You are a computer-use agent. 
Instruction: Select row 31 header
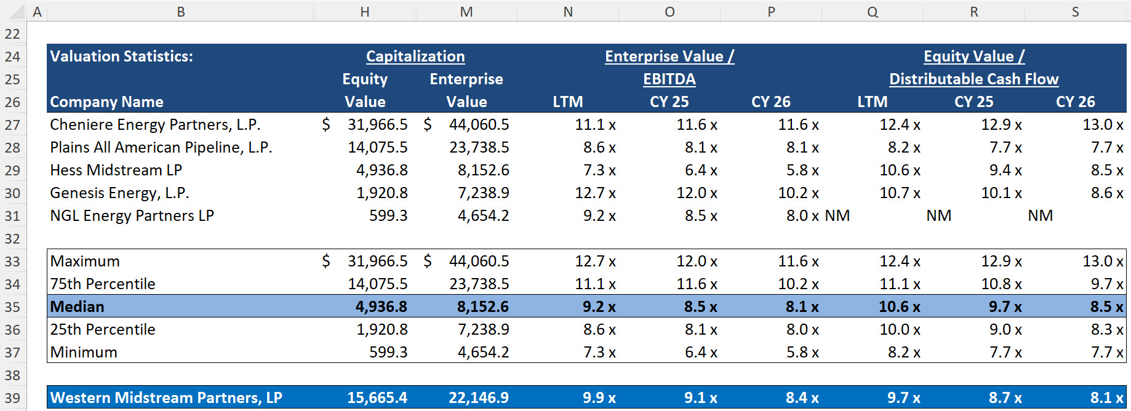click(13, 216)
